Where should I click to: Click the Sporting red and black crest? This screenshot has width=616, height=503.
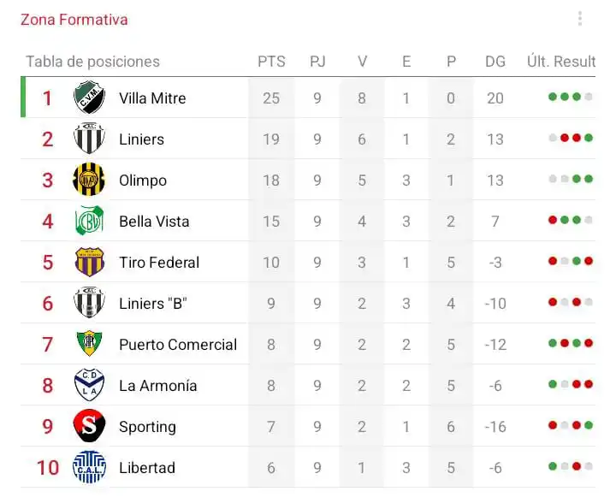(89, 426)
